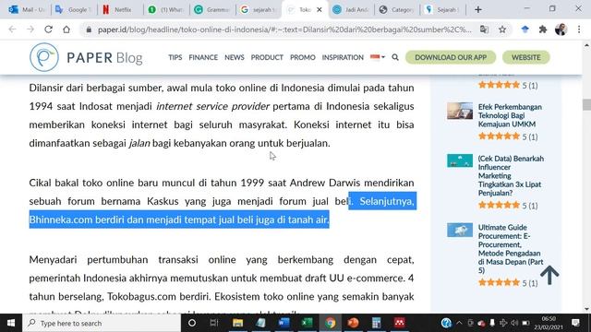591x332 pixels.
Task: Open the 'Jadi Anda' browser tab
Action: (351, 10)
